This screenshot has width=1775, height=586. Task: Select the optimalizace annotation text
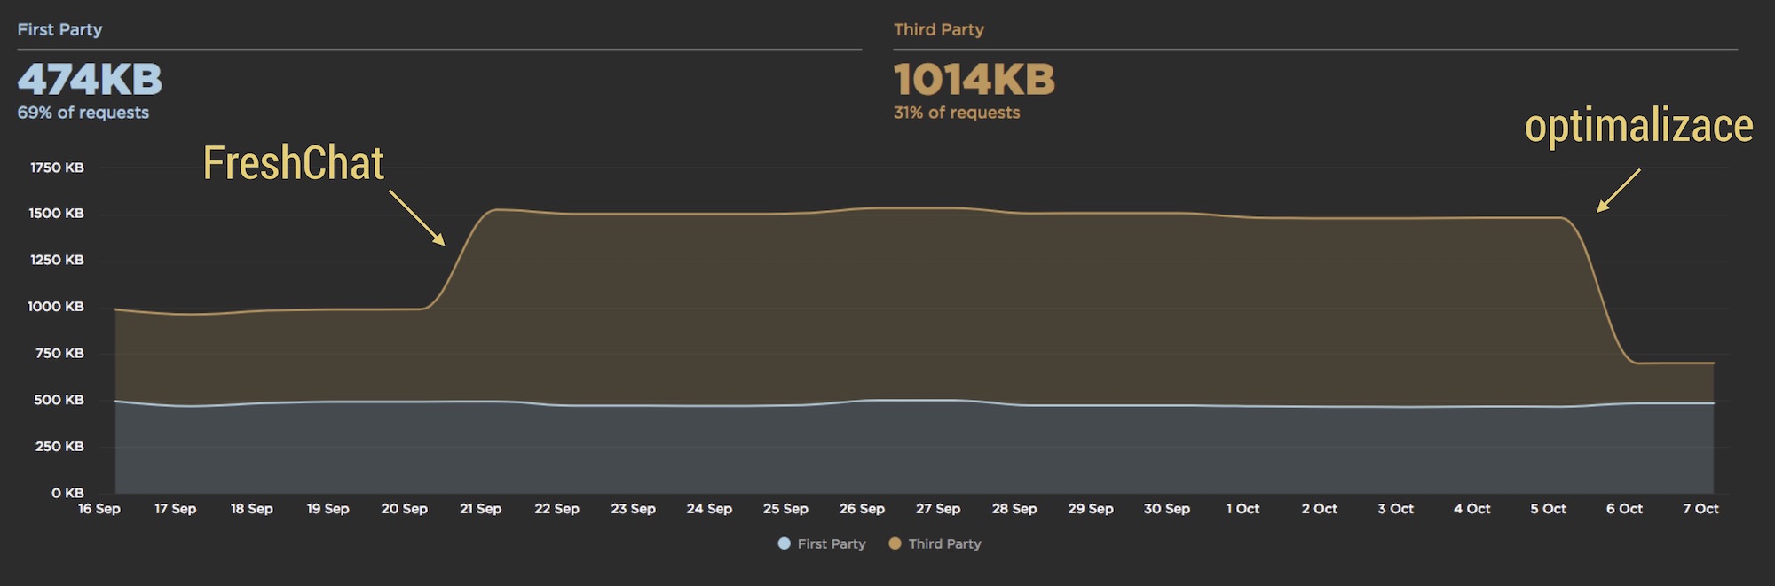tap(1638, 125)
